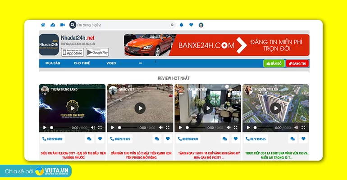
Task: Click the green BẢN ĐỒ button
Action: [x=274, y=63]
